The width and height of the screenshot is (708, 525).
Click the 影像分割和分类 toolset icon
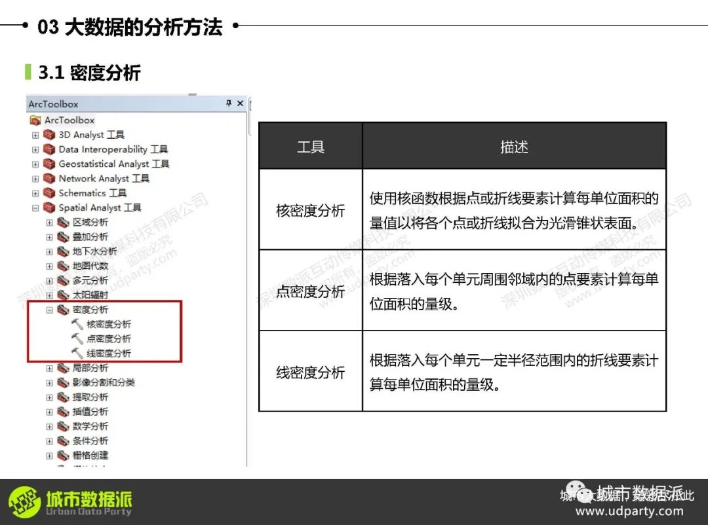click(63, 383)
